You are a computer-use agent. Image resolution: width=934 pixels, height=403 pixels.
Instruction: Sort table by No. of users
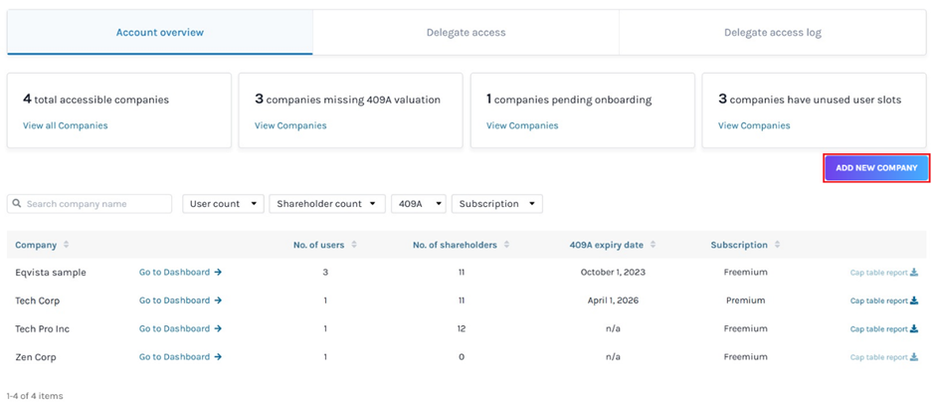point(354,245)
